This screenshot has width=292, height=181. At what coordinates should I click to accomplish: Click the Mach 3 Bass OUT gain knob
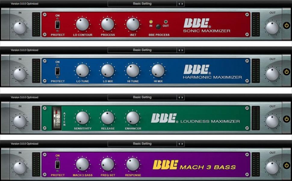point(272,168)
